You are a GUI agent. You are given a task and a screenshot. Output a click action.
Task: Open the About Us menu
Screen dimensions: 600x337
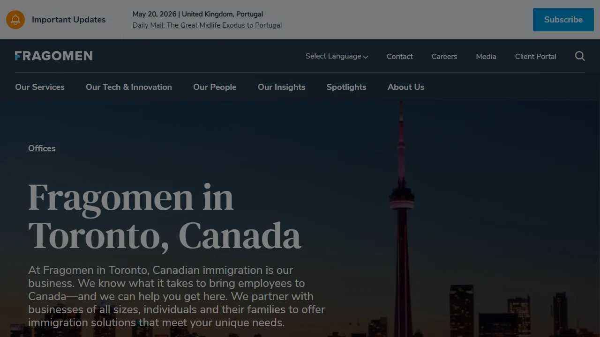(406, 87)
